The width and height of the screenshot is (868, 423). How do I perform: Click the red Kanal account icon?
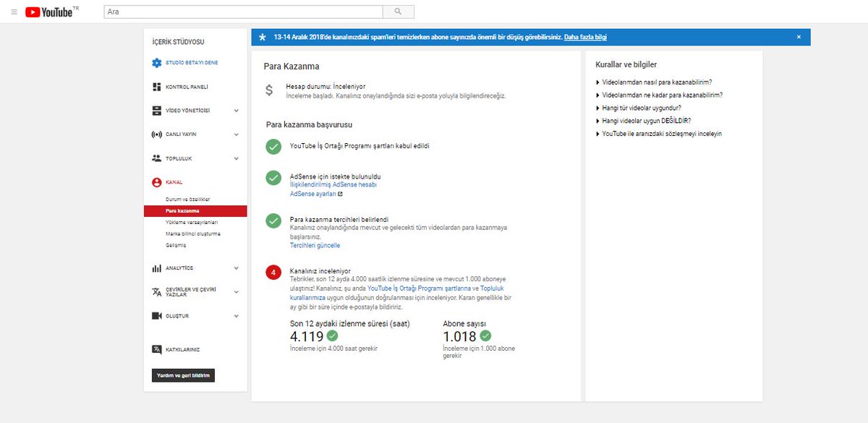tap(156, 182)
